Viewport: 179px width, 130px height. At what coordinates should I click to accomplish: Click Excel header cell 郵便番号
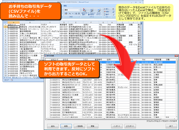point(64,25)
